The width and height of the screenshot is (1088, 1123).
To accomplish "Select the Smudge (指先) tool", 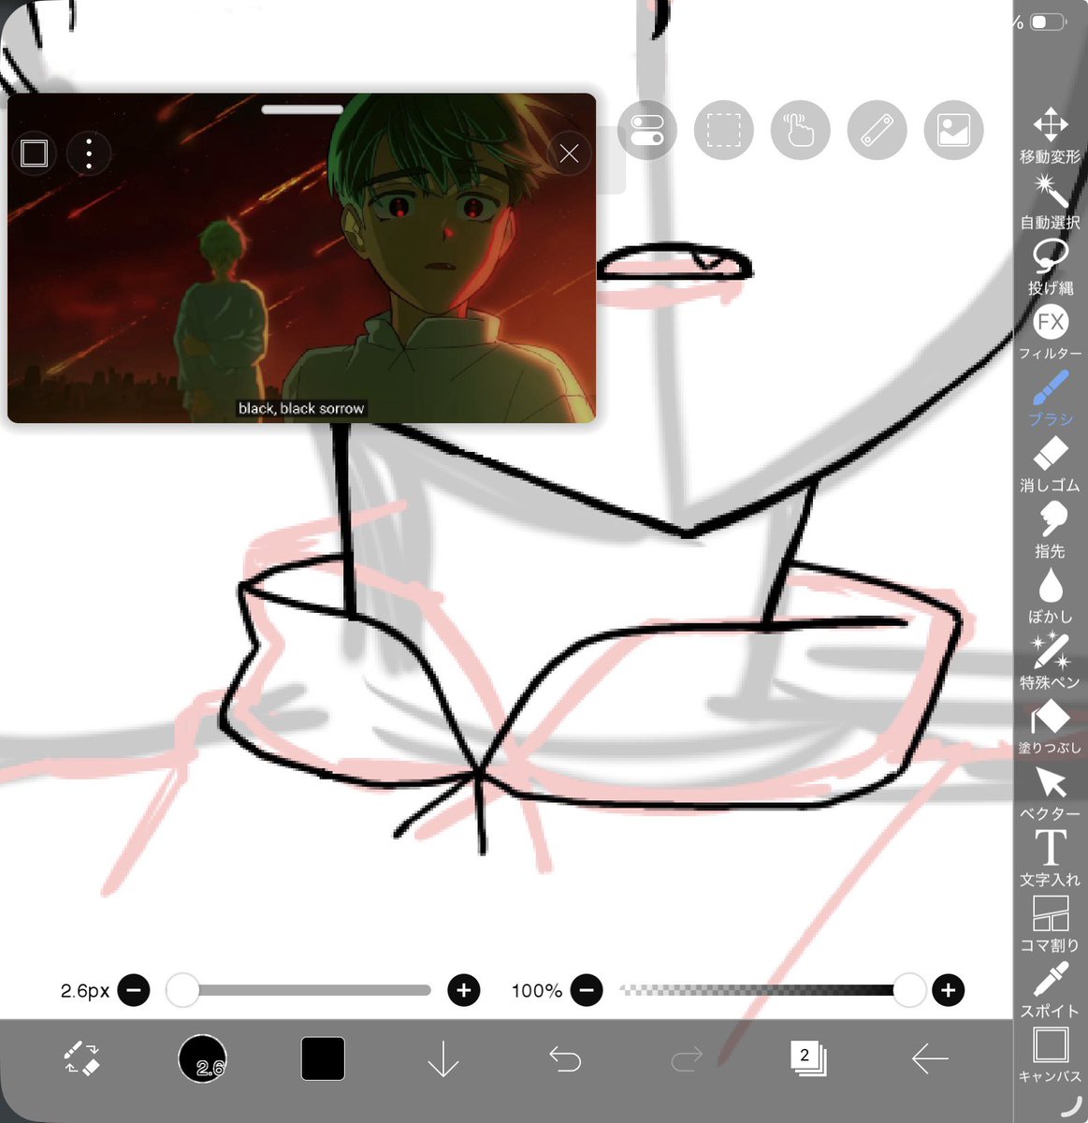I will (1050, 530).
